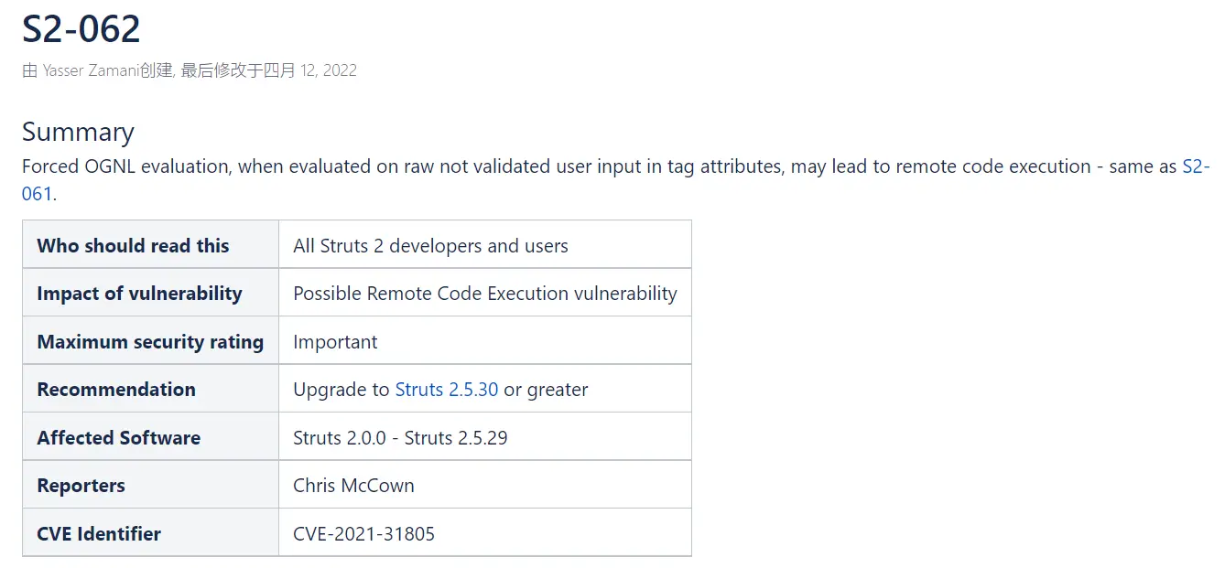Image resolution: width=1225 pixels, height=568 pixels.
Task: Click "All Struts 2 developers and users" cell
Action: [x=430, y=246]
